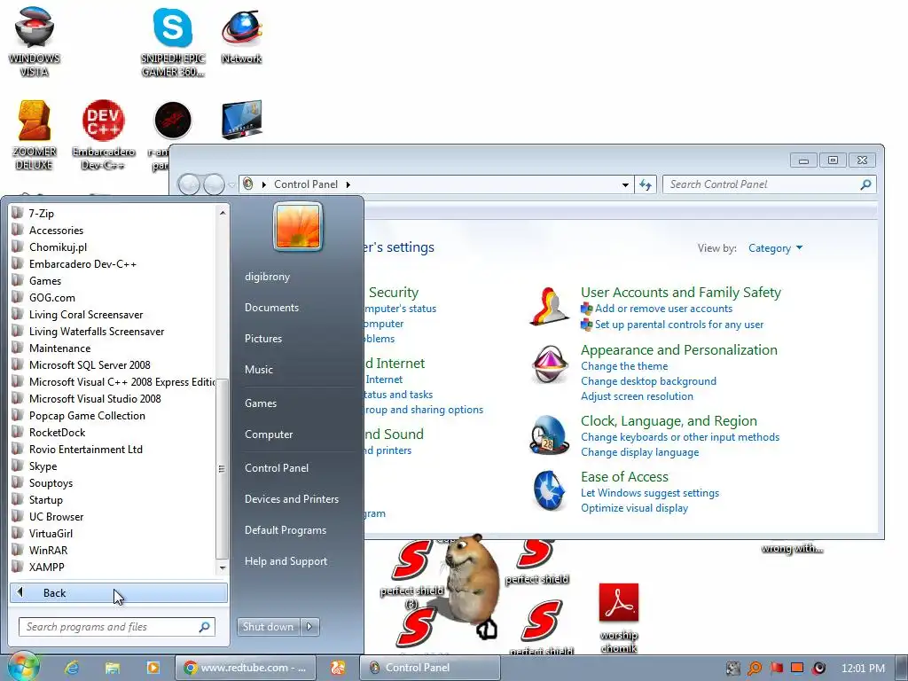Click the UC Browser taskbar icon
The height and width of the screenshot is (681, 908).
(x=338, y=668)
